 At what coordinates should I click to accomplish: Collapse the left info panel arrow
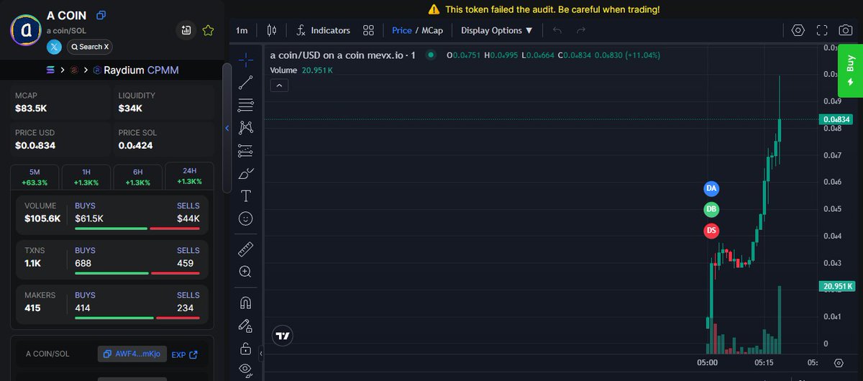[227, 128]
